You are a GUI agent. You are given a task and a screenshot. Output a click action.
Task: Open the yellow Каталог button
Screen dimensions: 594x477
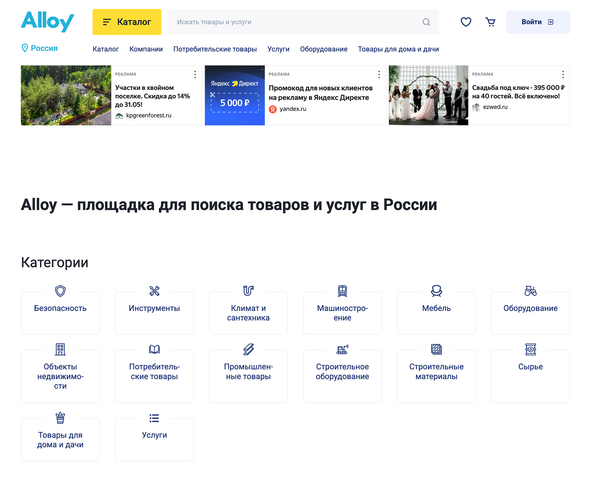(x=127, y=22)
